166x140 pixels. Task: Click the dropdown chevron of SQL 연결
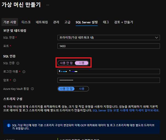[x=156, y=37]
